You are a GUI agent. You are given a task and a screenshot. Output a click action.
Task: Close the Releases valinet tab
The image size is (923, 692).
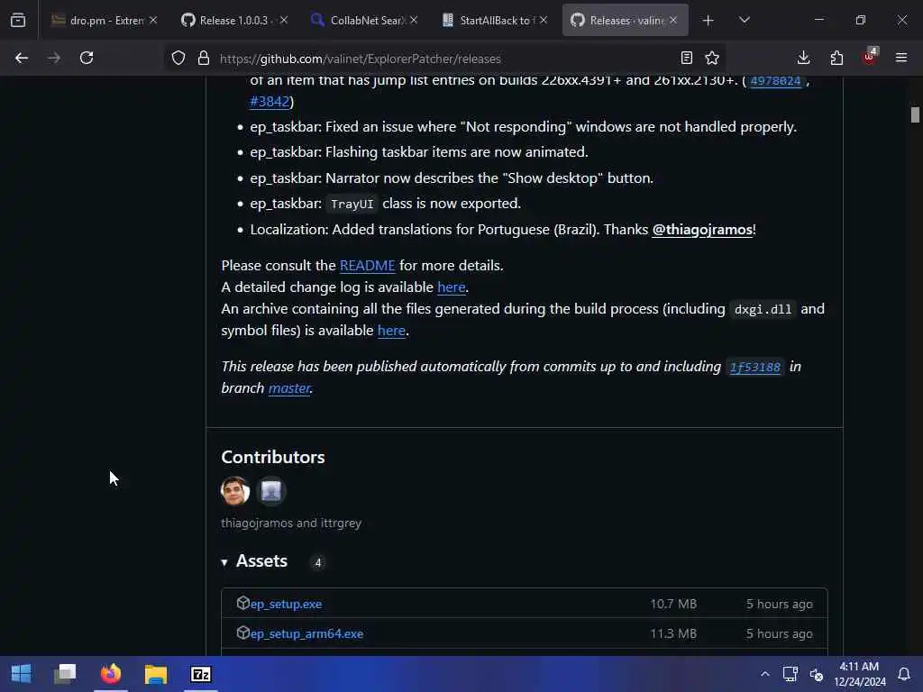(673, 20)
